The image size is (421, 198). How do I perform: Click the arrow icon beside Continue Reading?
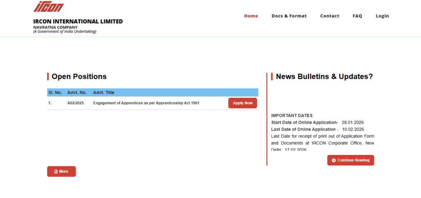pyautogui.click(x=334, y=160)
